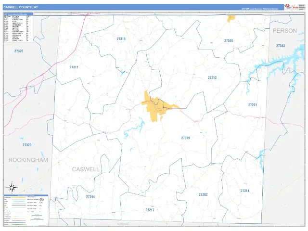Click the edition subtitle text in header
This screenshot has height=231, width=308.
[x=260, y=9]
